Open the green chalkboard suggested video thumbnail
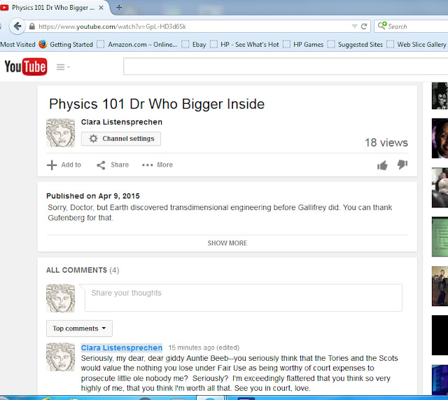448x400 pixels. click(440, 237)
